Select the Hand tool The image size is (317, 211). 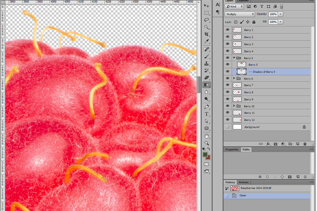(207, 136)
